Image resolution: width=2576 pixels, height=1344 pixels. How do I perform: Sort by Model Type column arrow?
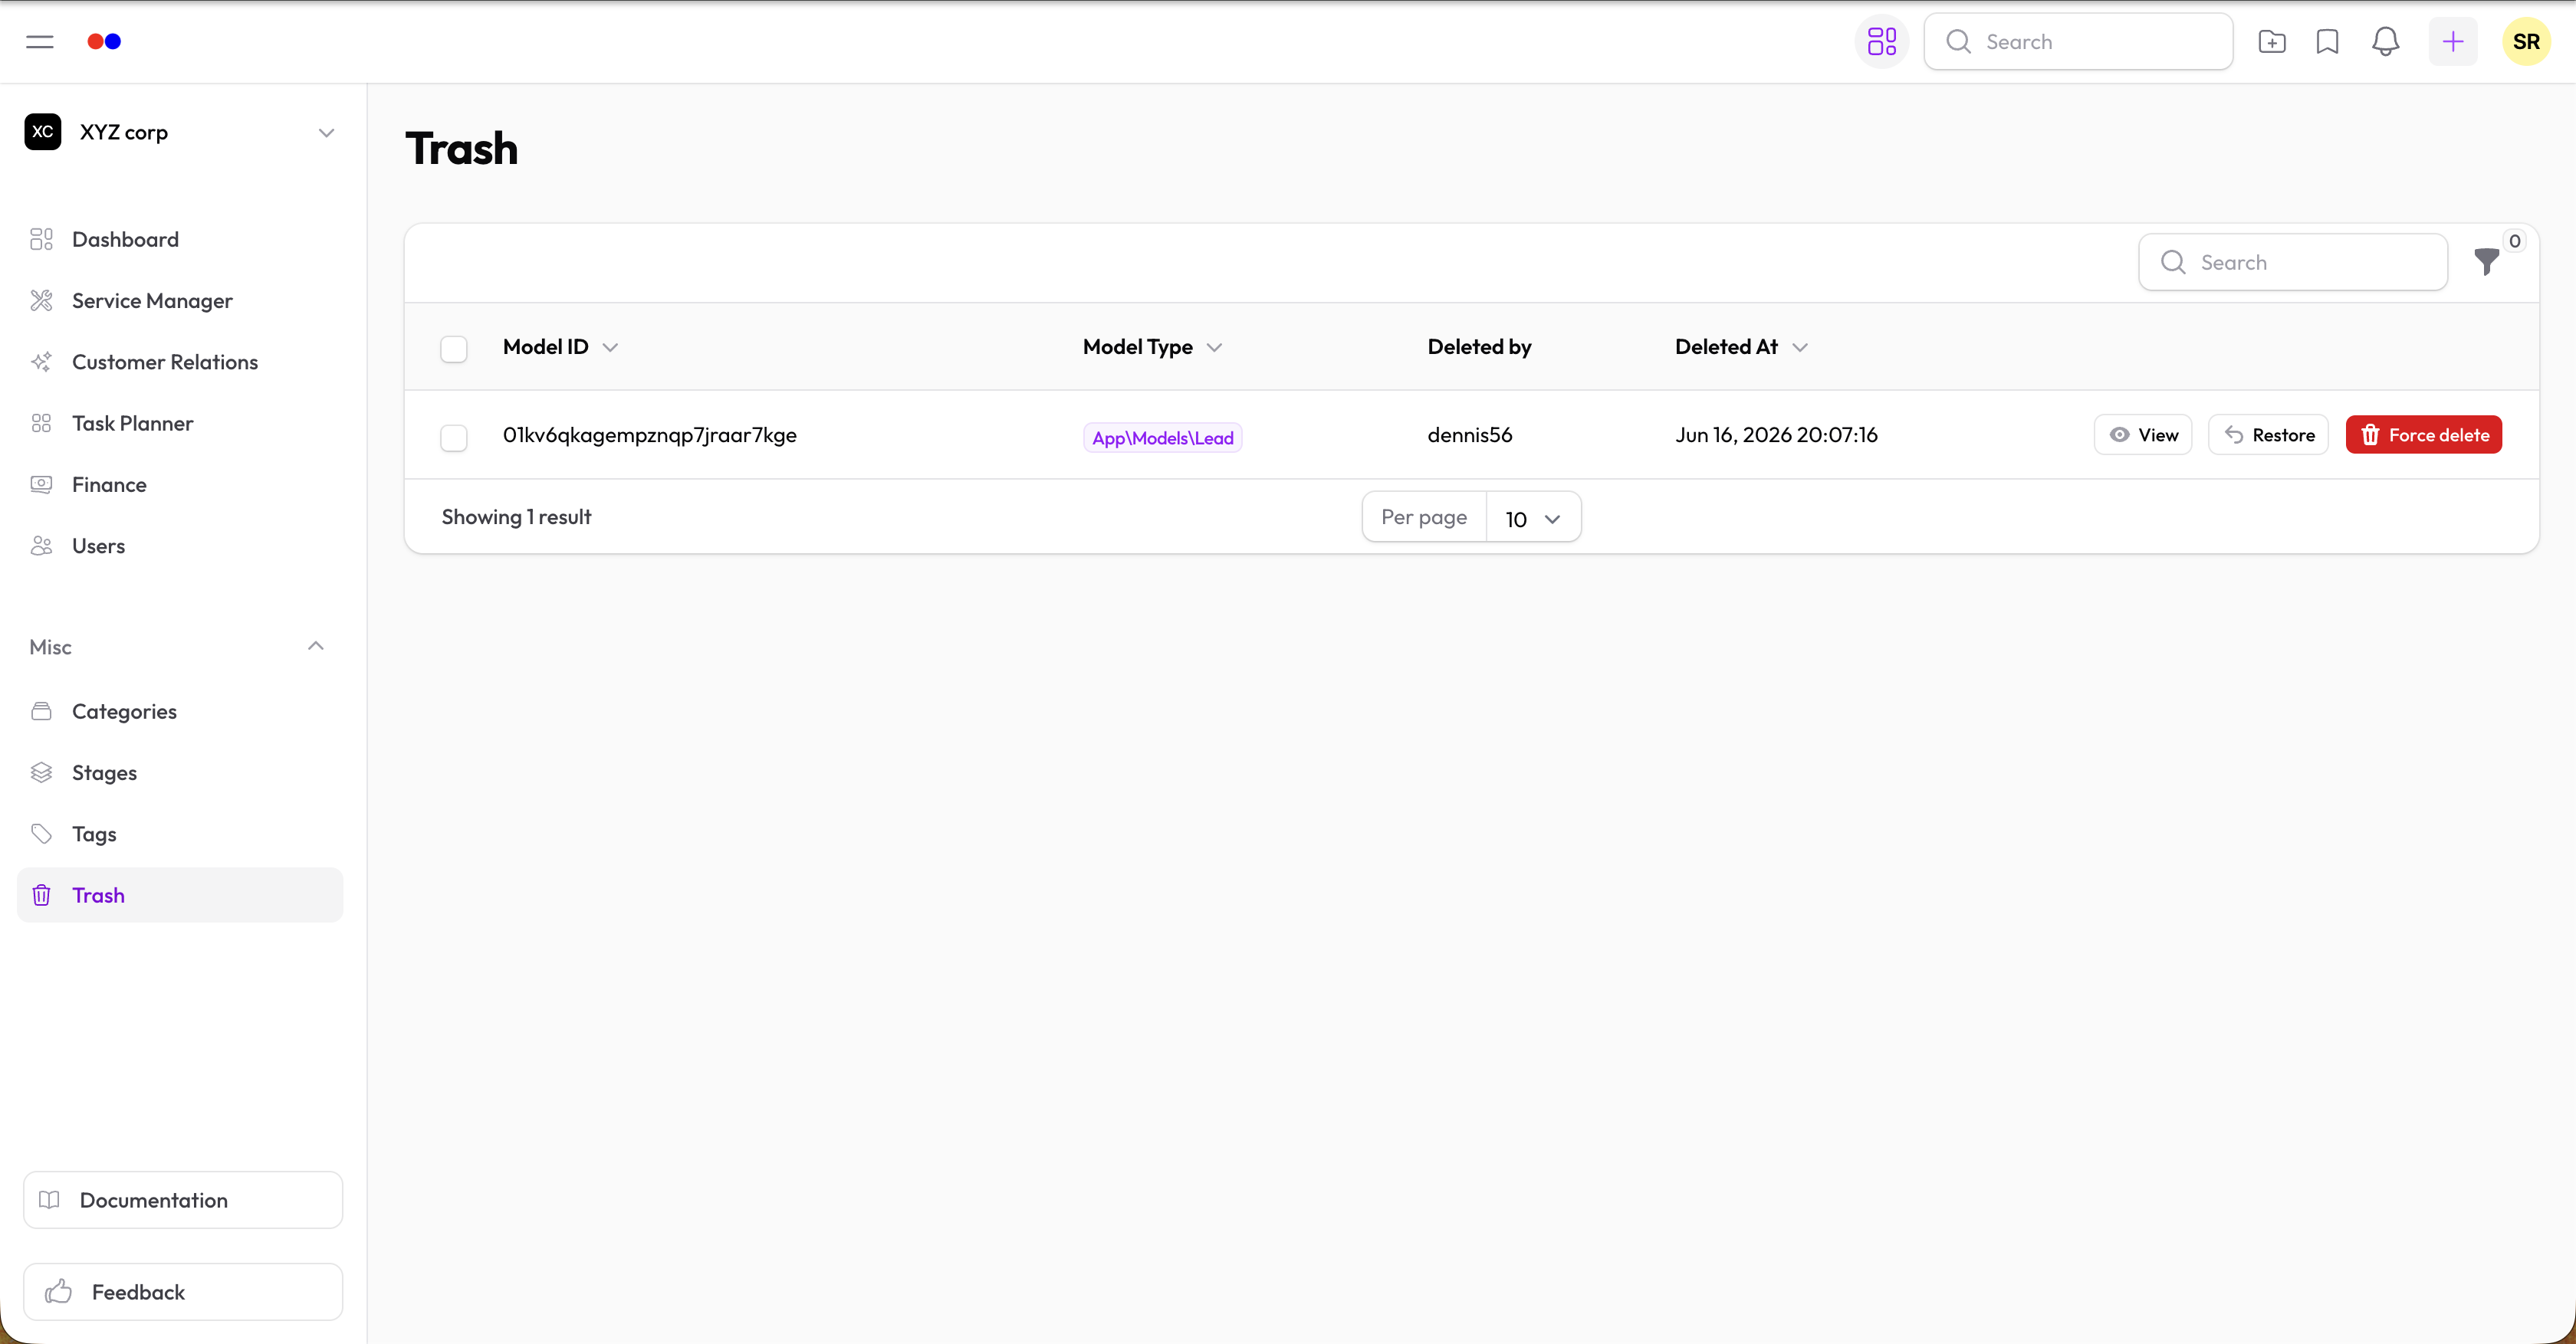click(x=1214, y=348)
